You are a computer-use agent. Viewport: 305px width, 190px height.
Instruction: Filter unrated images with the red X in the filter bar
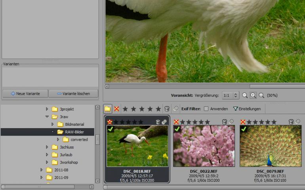[116, 109]
